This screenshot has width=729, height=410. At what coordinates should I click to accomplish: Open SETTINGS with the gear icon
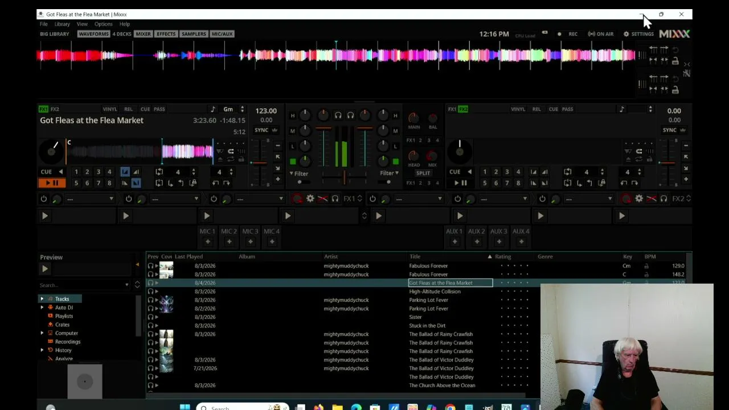[638, 34]
